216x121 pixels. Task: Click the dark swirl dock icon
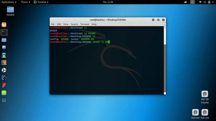(x=4, y=78)
